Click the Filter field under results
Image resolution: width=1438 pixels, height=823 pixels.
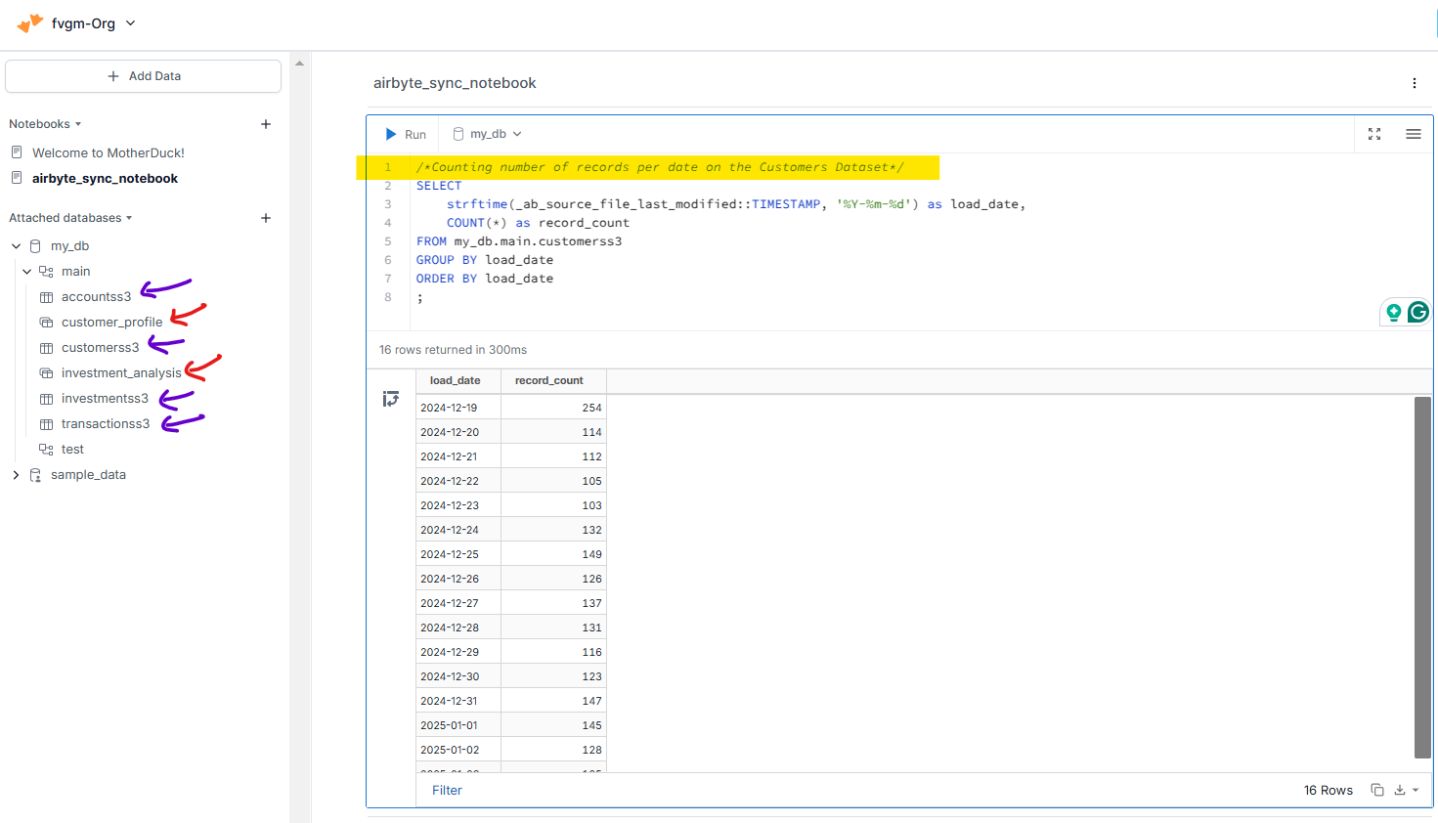[447, 791]
